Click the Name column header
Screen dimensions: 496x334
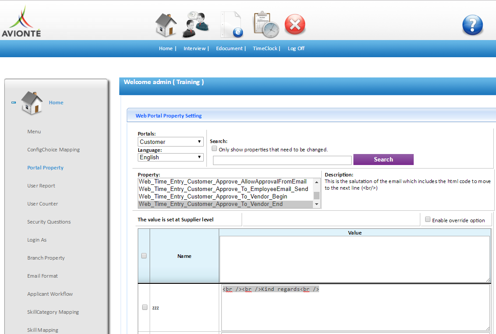click(x=184, y=256)
